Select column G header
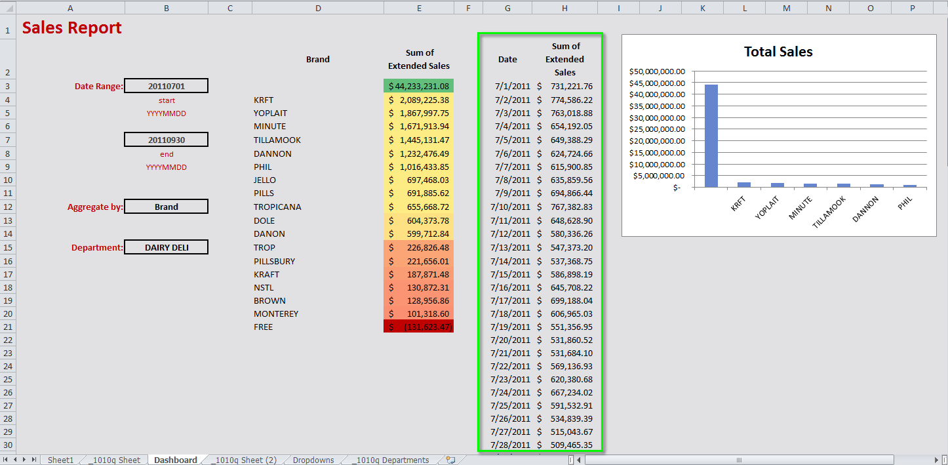The height and width of the screenshot is (465, 948). coord(507,8)
